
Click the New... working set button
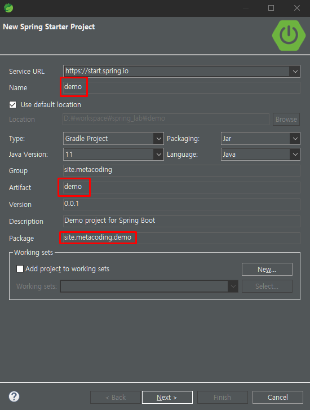pyautogui.click(x=267, y=270)
